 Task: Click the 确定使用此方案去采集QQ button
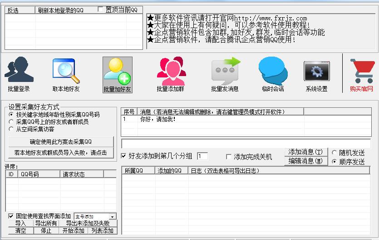[61, 142]
